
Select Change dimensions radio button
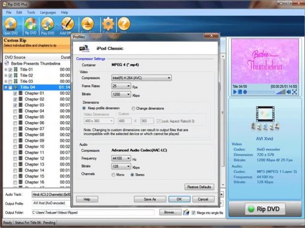coord(133,108)
